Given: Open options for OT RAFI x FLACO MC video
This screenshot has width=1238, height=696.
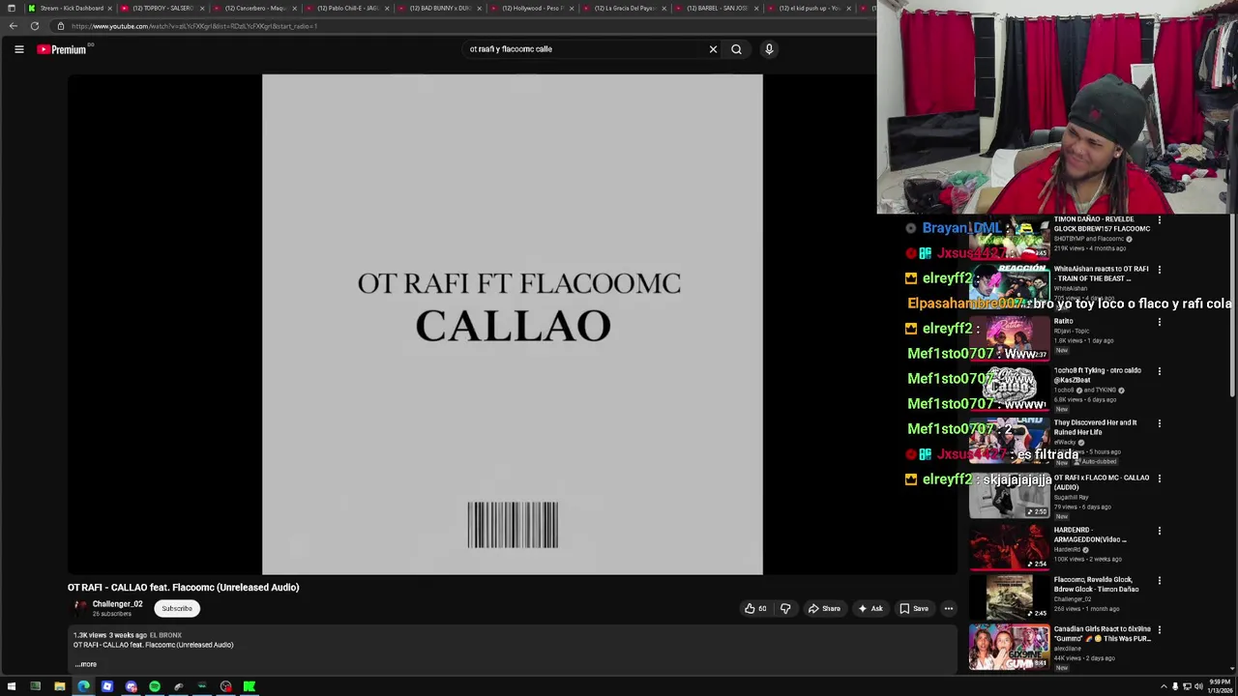Looking at the screenshot, I should pyautogui.click(x=1160, y=478).
